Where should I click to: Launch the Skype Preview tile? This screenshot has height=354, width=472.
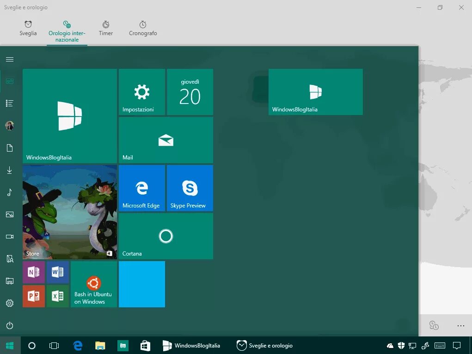[x=190, y=188]
